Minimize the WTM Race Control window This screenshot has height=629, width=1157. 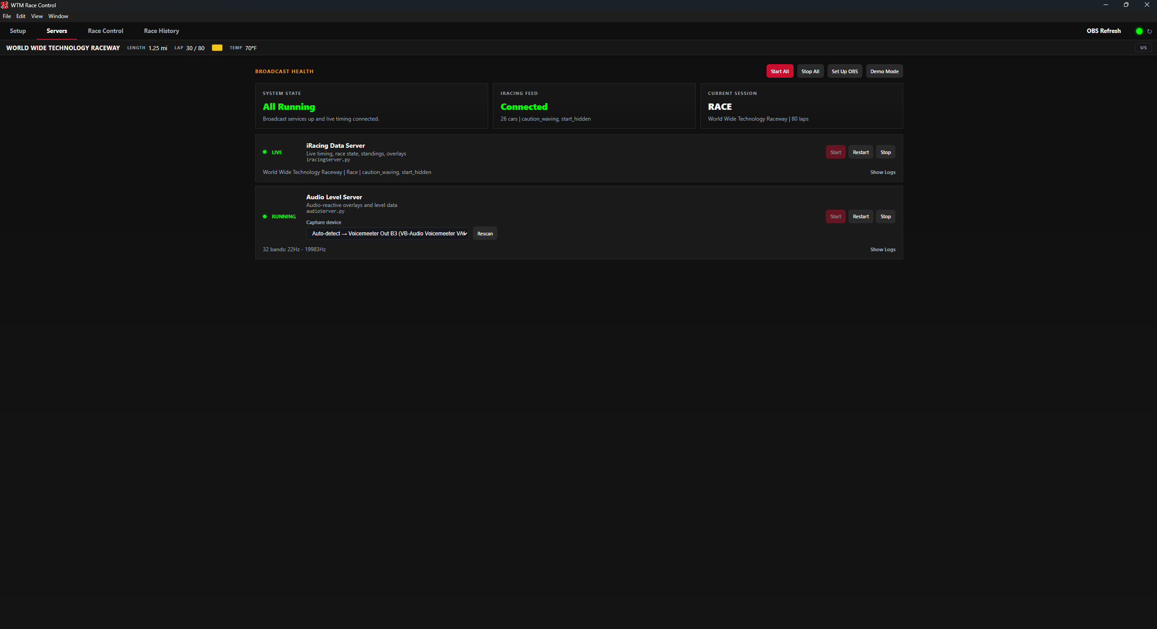tap(1105, 5)
